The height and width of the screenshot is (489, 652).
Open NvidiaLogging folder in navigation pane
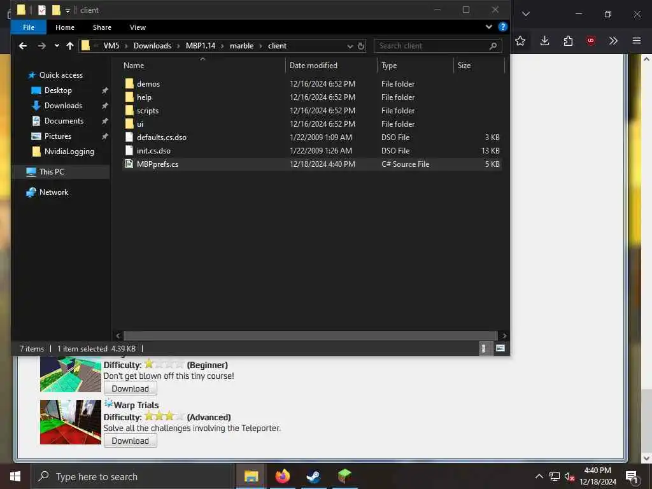click(69, 152)
